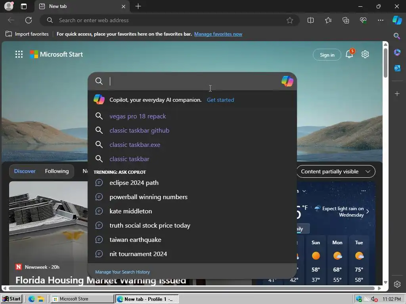
Task: Click the Microsoft Start logo
Action: click(56, 54)
